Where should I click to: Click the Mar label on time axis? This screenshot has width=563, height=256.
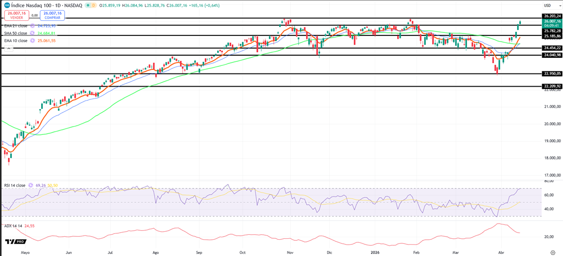[456, 252]
